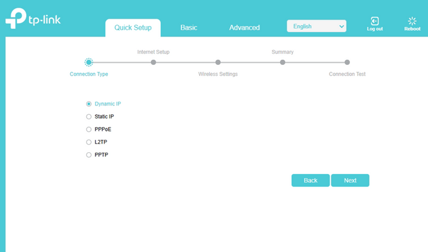428x252 pixels.
Task: Click the Internet Setup label text
Action: 153,52
